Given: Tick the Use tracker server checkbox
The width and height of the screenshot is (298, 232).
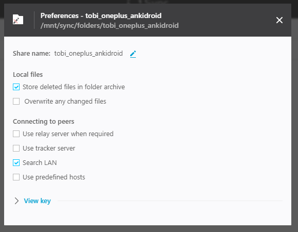Looking at the screenshot, I should click(16, 148).
